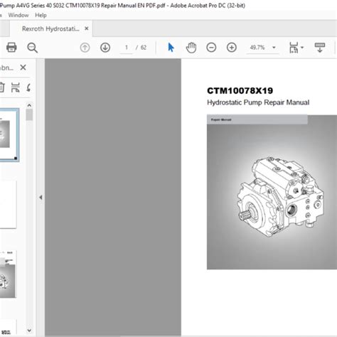Click the thumbnail panel scrollbar handle

pyautogui.click(x=29, y=114)
